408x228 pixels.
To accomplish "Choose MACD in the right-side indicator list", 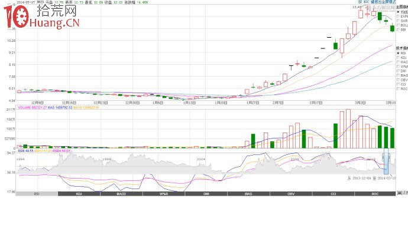I will [398, 62].
